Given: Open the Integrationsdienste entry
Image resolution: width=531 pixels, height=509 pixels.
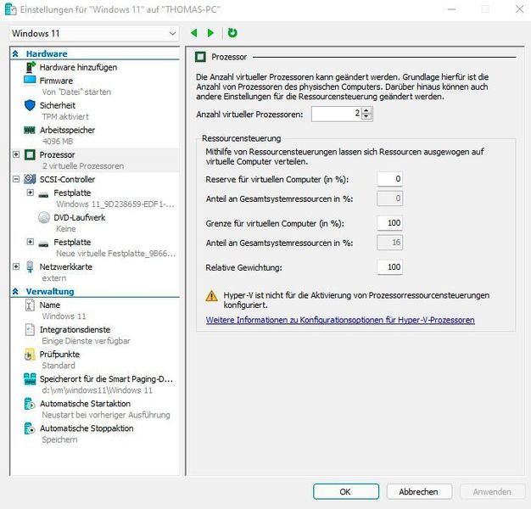Looking at the screenshot, I should tap(75, 329).
